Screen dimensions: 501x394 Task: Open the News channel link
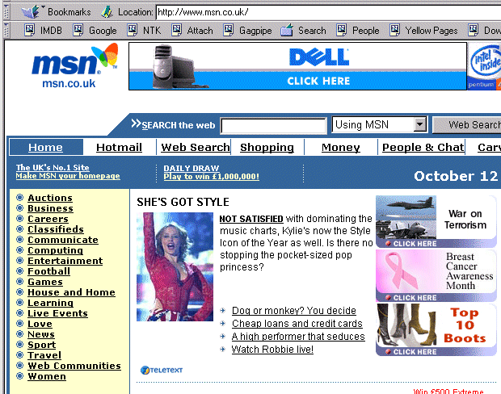tap(41, 334)
